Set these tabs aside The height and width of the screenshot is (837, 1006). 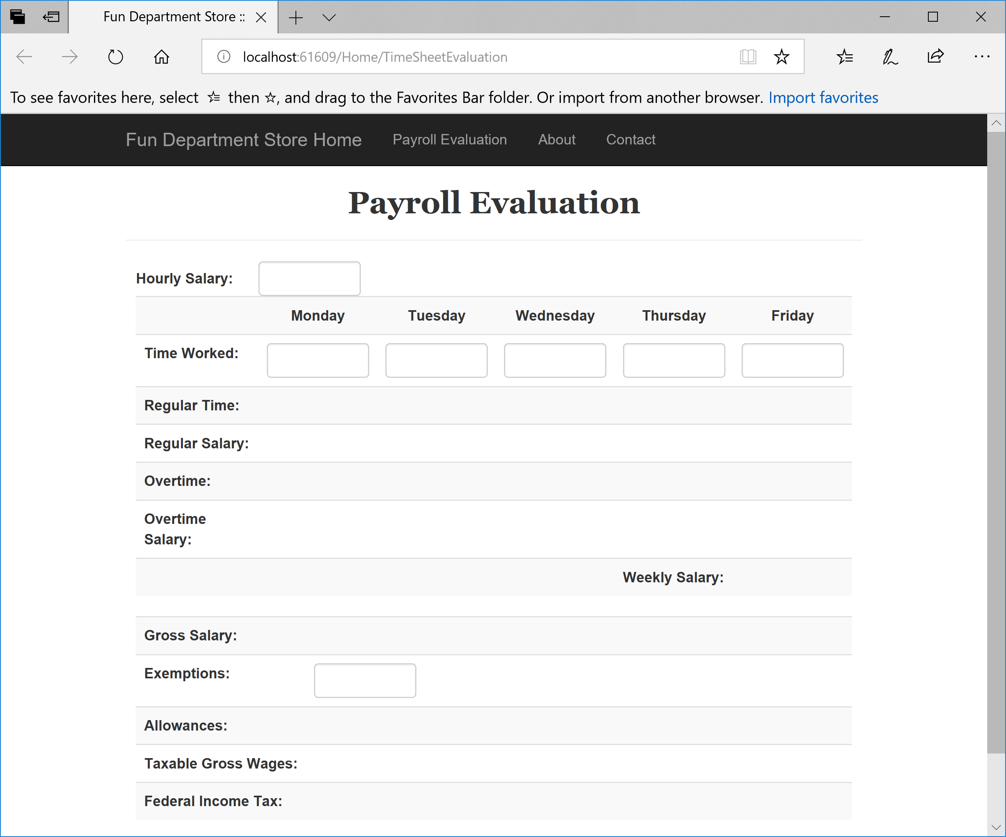51,17
